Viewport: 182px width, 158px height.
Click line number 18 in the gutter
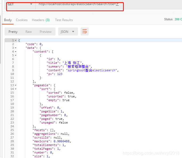(x=12, y=104)
